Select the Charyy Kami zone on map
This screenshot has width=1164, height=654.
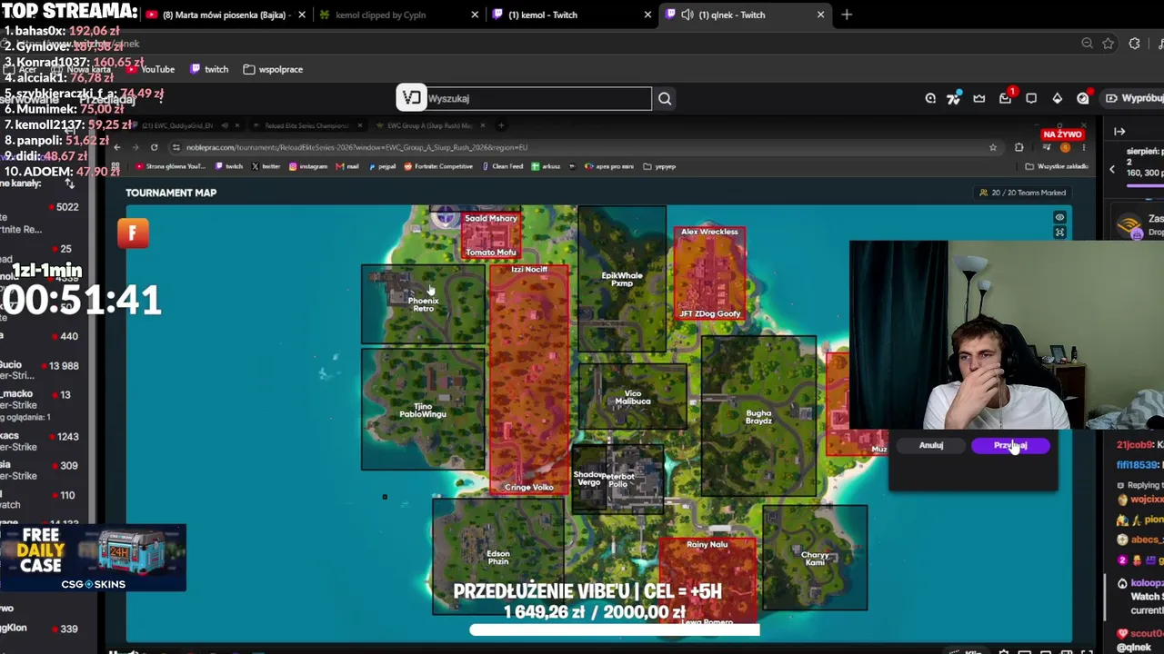click(815, 558)
